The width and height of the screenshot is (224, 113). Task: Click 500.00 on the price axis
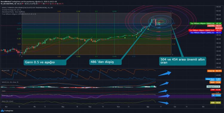tap(219, 15)
